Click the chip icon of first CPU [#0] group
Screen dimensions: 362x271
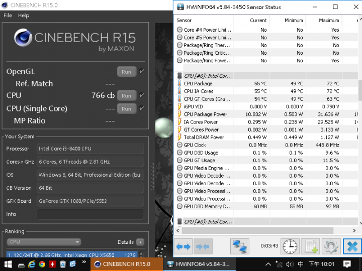179,76
